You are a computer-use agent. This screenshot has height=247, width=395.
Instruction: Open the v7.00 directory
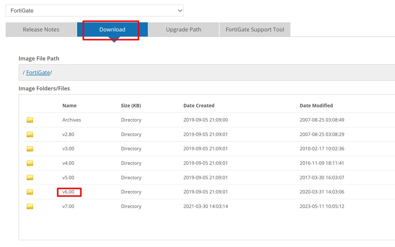pyautogui.click(x=68, y=206)
